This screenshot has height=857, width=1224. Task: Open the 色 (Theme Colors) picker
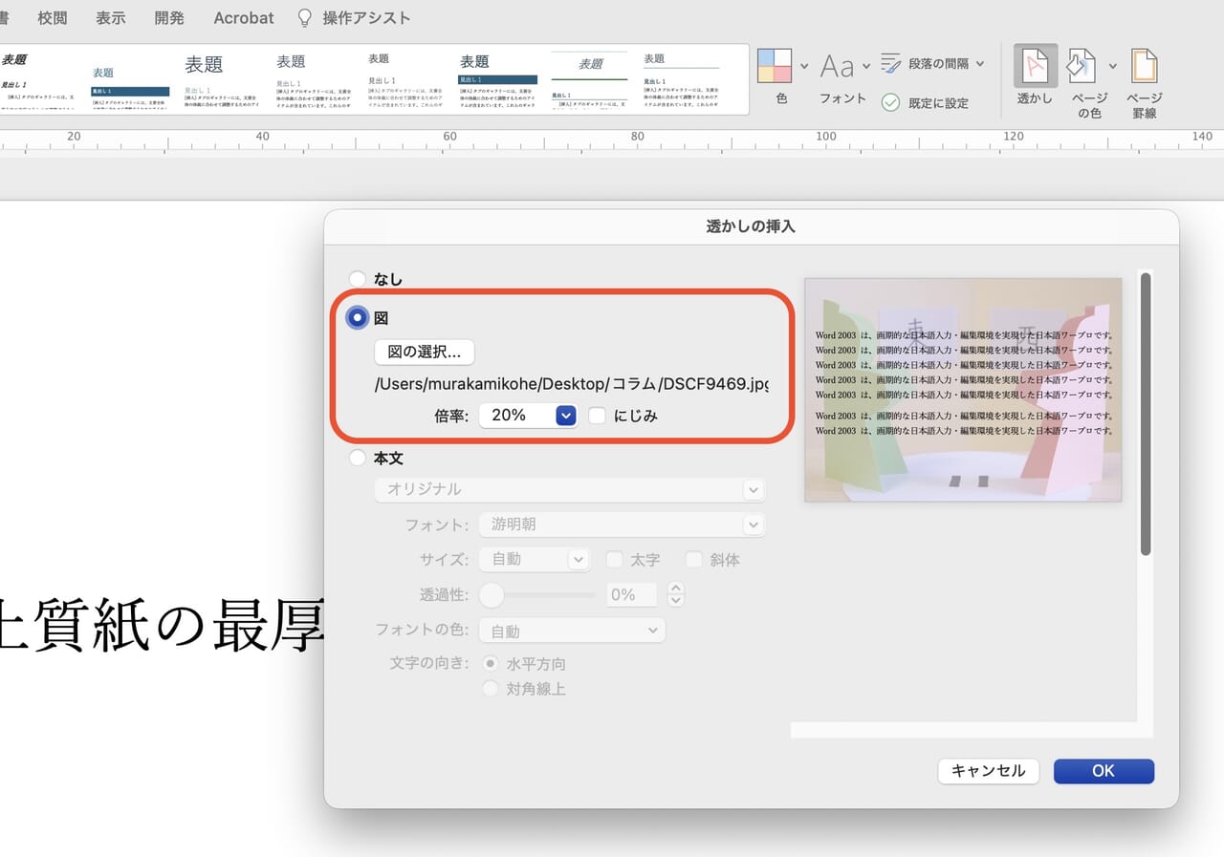(777, 67)
